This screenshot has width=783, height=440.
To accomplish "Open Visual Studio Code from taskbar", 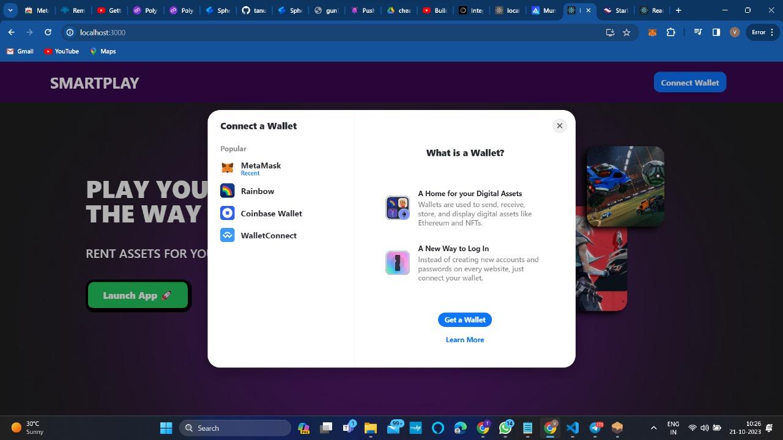I will point(573,428).
